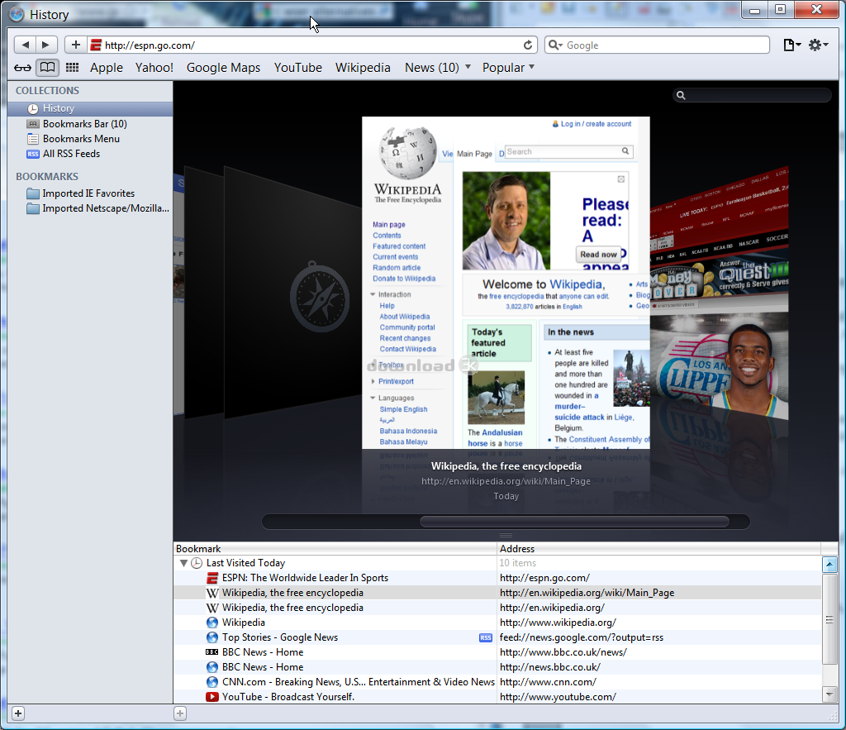Click the Safari compass icon in the title bar
This screenshot has width=846, height=730.
point(17,14)
